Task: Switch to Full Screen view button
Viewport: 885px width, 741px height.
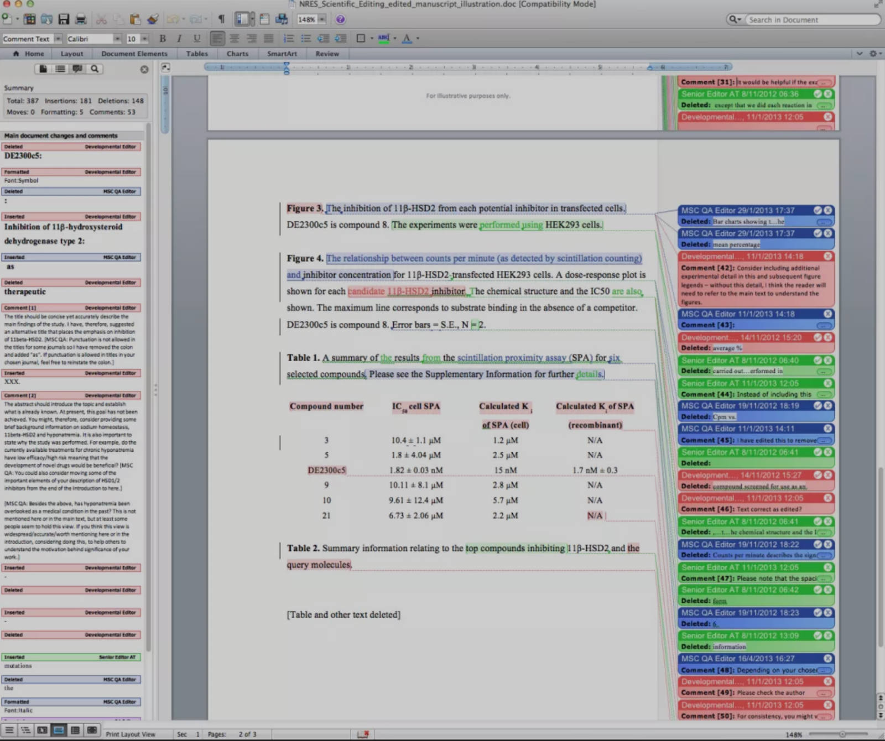Action: pos(92,730)
